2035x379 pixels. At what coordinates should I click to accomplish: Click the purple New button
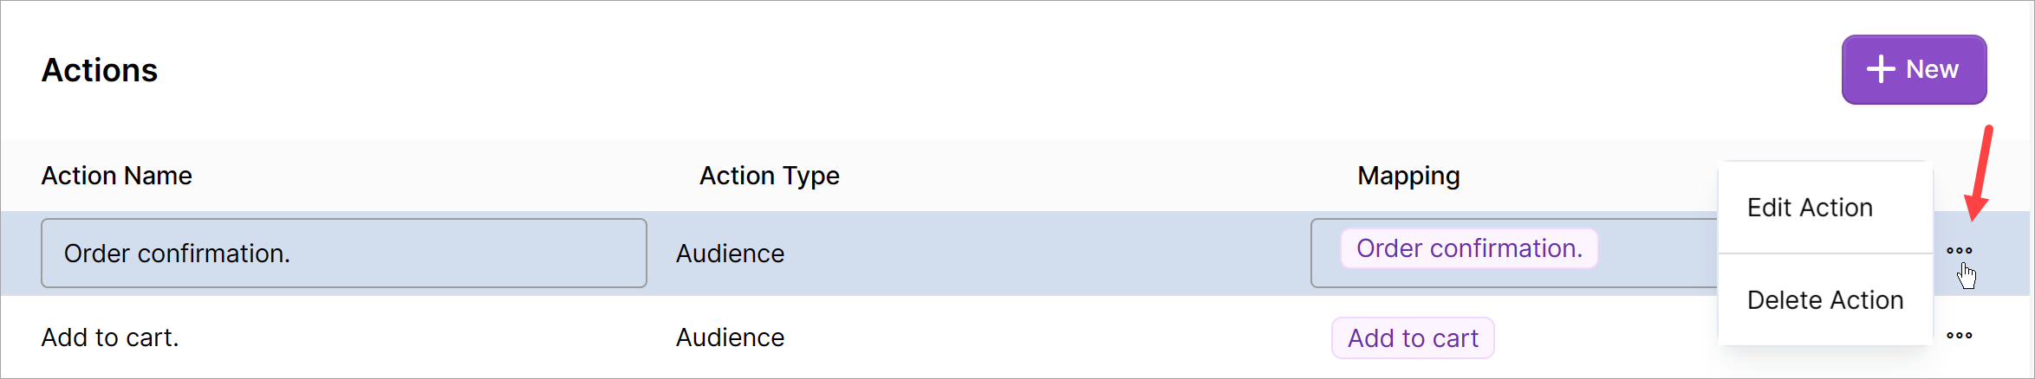click(x=1914, y=69)
